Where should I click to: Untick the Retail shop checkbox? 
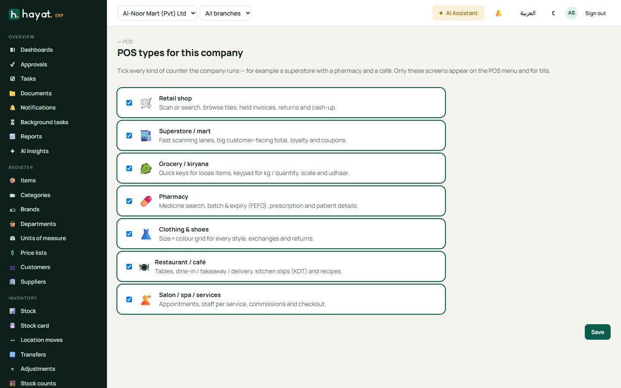click(129, 103)
